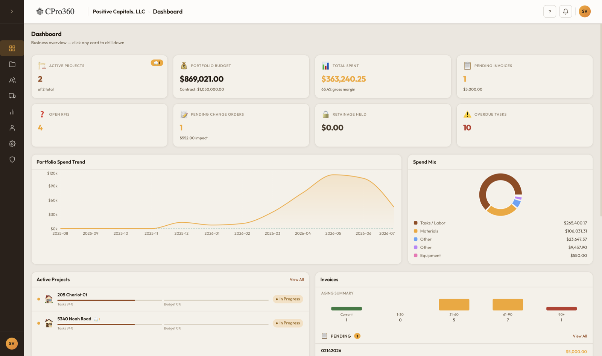Click the Spend Mix donut chart

500,195
